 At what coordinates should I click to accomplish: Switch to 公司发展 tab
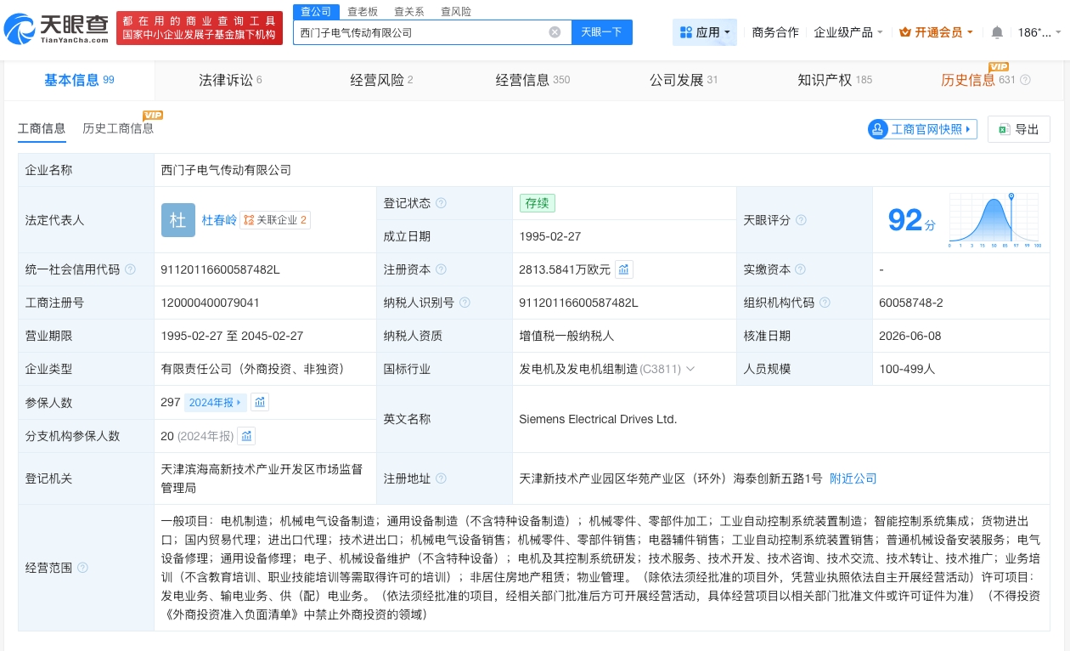point(684,80)
